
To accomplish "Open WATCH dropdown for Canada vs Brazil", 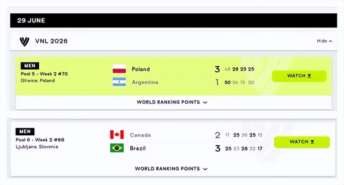I will tap(302, 142).
